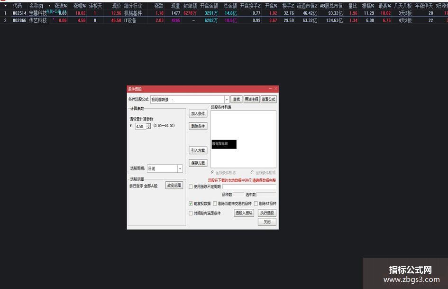Minimize the 条件选股 dialog

[x=270, y=89]
